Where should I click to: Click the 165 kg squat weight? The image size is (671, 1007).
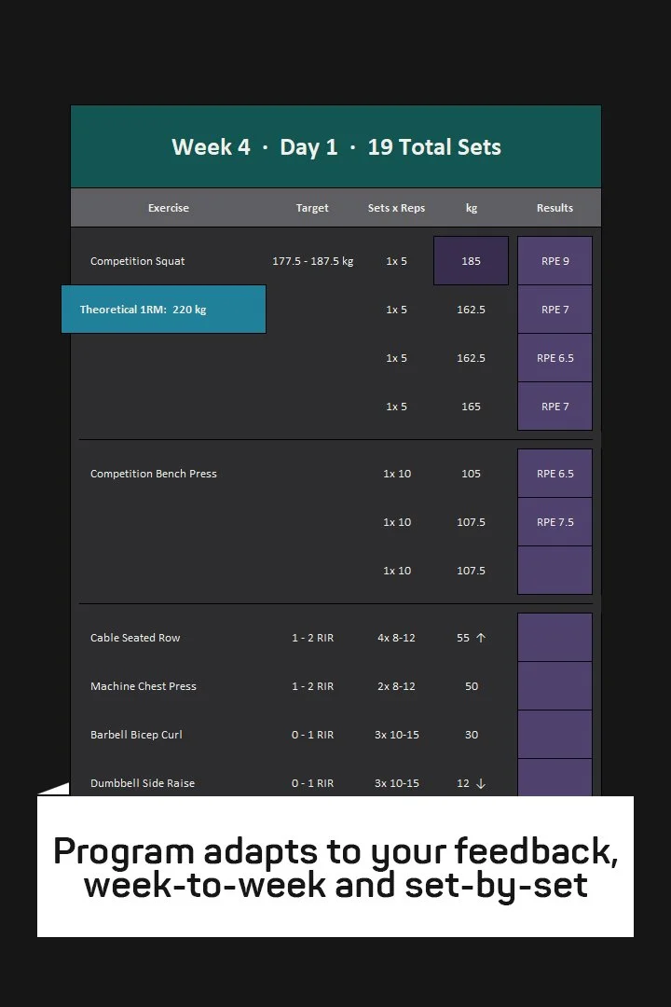coord(471,407)
